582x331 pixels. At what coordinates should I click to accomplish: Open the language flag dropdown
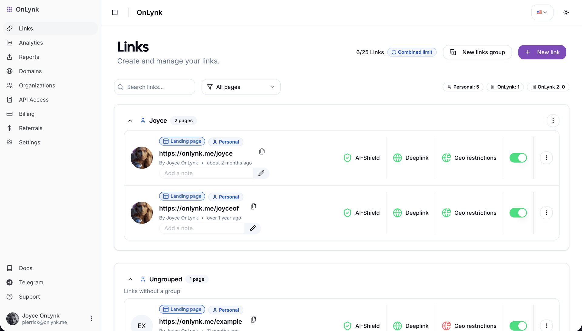542,12
